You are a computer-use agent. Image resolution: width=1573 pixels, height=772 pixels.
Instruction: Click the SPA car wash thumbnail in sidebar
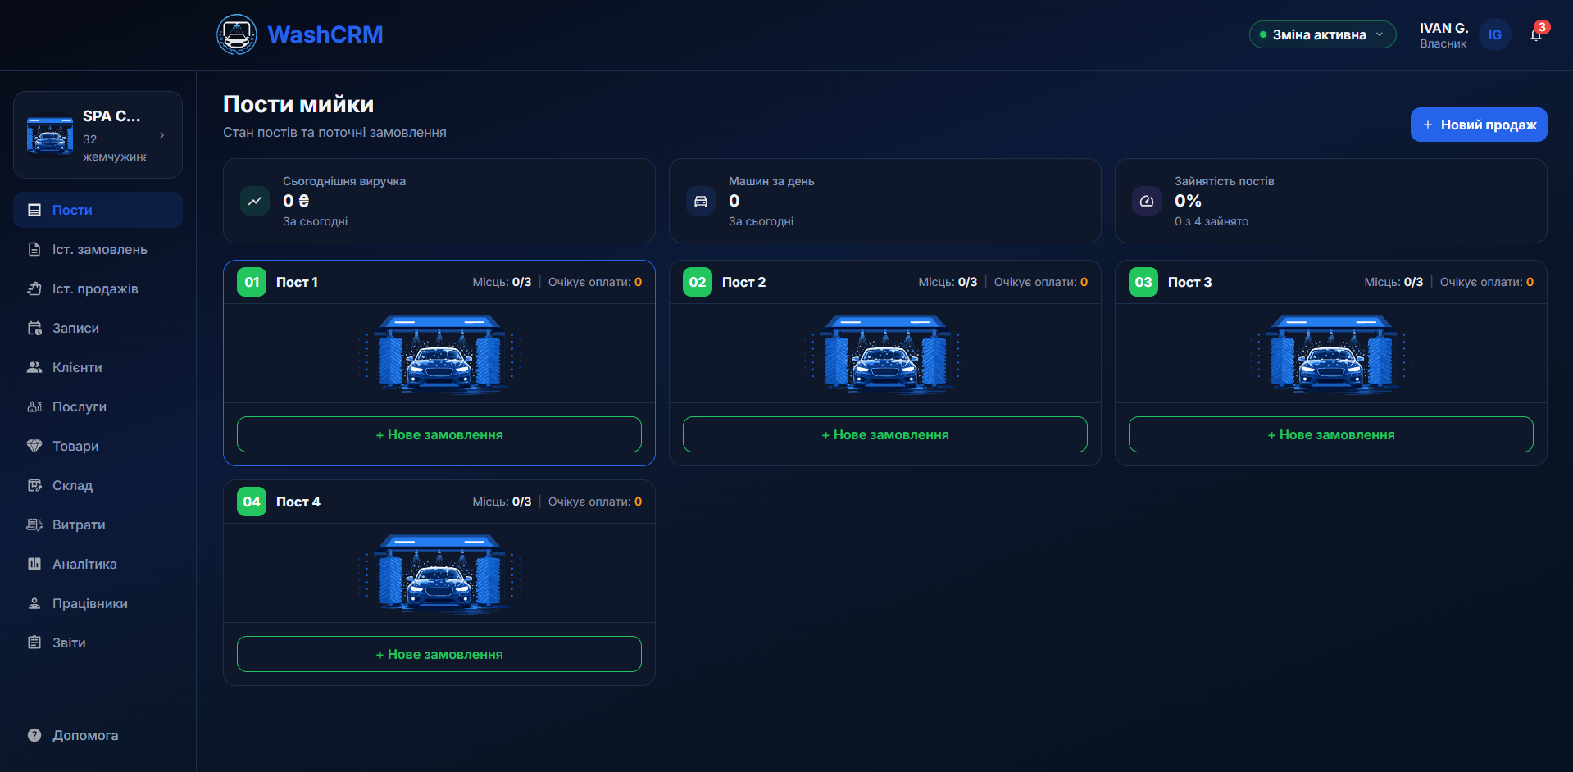tap(50, 135)
